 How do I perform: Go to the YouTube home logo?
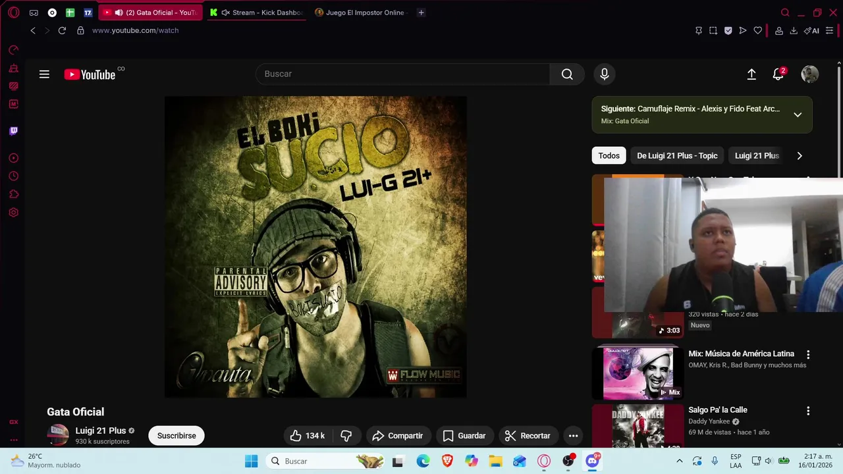(x=90, y=74)
